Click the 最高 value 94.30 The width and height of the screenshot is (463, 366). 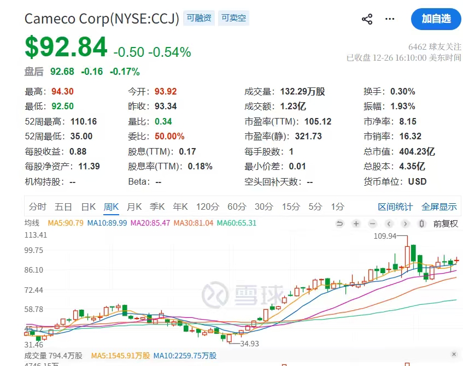click(x=62, y=92)
